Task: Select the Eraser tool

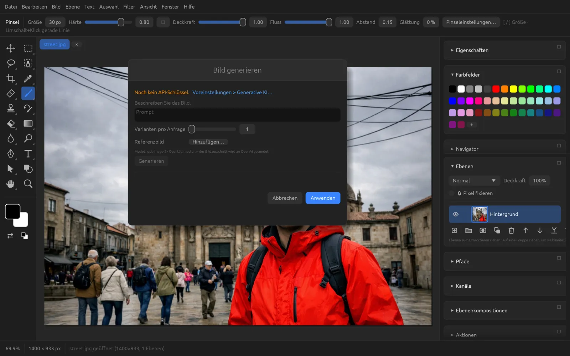Action: (x=11, y=124)
